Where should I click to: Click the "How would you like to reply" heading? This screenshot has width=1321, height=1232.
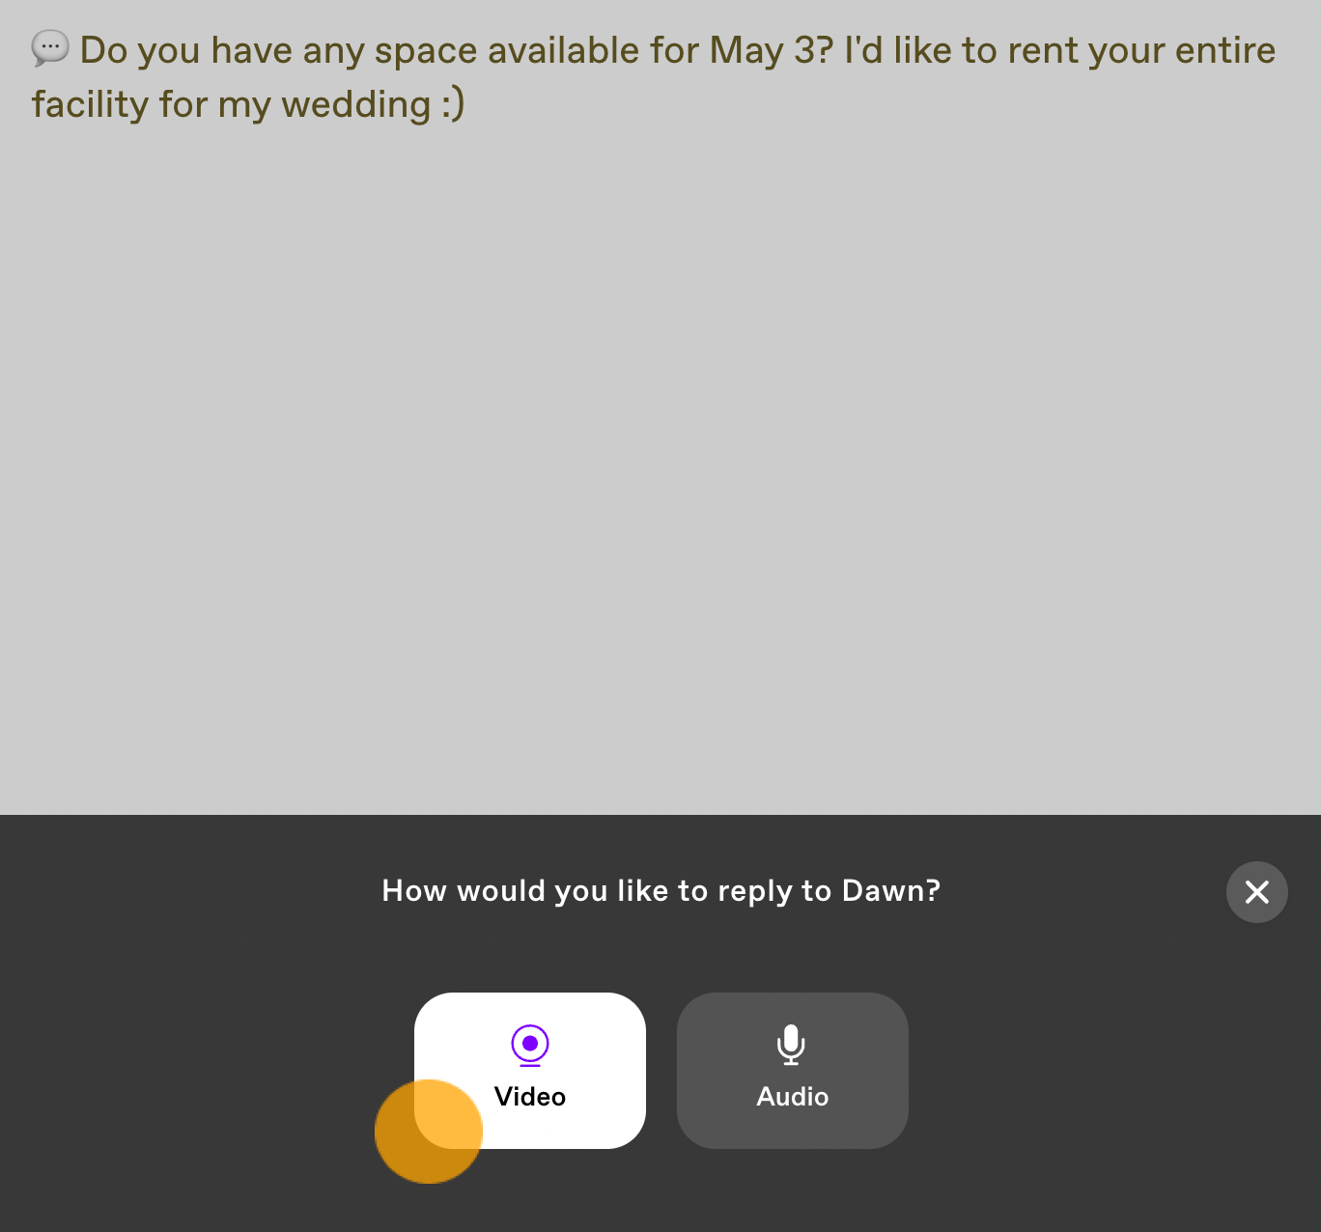pyautogui.click(x=661, y=890)
